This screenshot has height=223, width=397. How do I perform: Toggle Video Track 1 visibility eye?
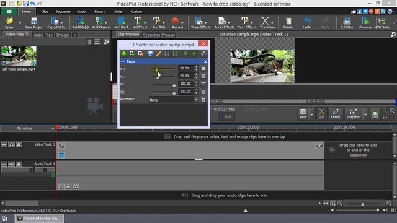(x=12, y=144)
